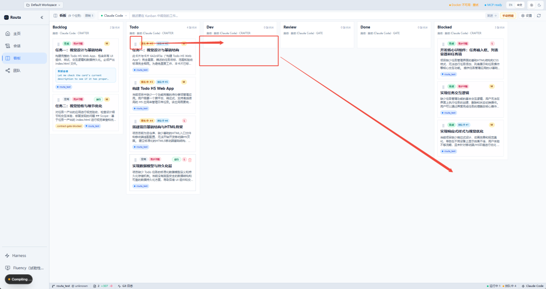
Task: Grab the drag handle of 实现任务交互逻辑 card
Action: click(443, 87)
